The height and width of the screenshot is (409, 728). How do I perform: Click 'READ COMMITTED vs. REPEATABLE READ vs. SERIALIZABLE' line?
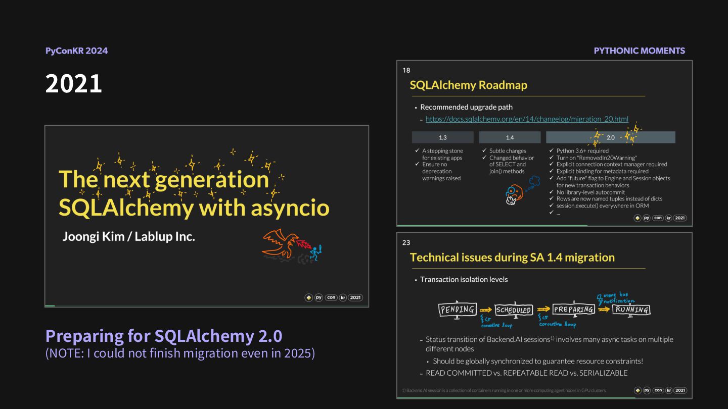coord(526,373)
